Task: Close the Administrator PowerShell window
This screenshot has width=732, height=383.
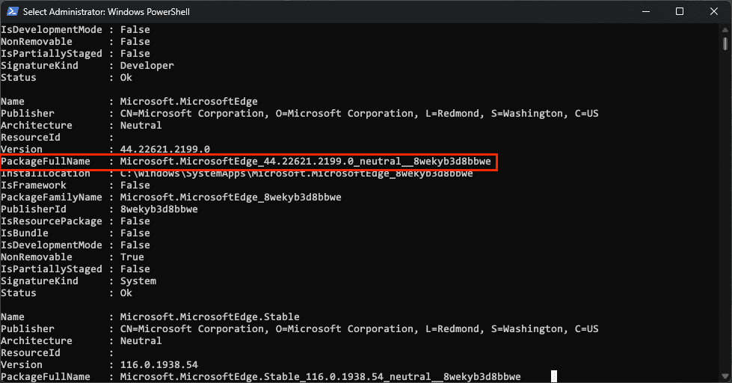Action: 714,12
